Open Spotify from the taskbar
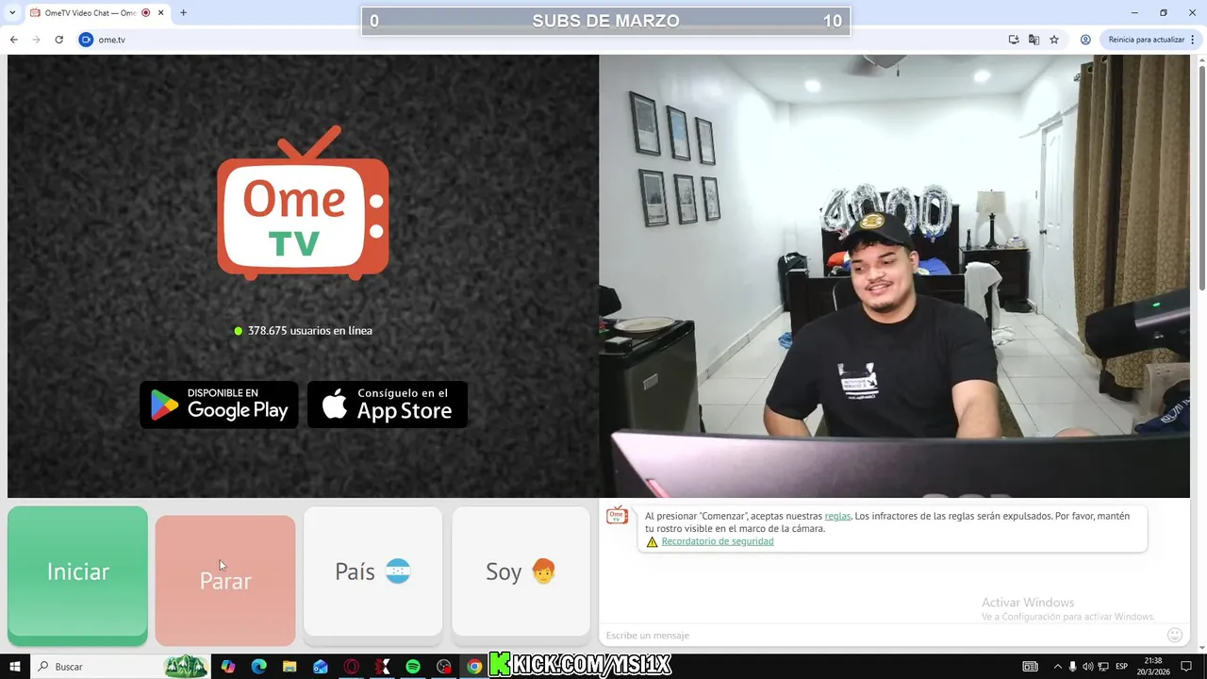The height and width of the screenshot is (679, 1207). (413, 667)
